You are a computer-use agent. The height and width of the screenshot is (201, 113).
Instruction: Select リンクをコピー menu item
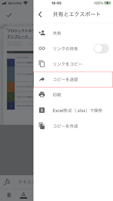[73, 64]
